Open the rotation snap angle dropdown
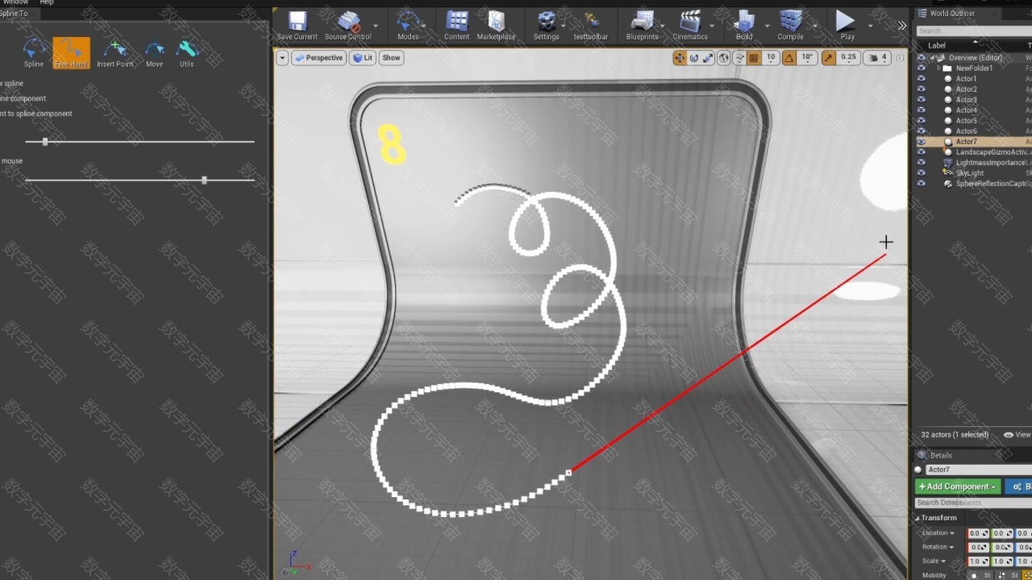 pyautogui.click(x=807, y=58)
